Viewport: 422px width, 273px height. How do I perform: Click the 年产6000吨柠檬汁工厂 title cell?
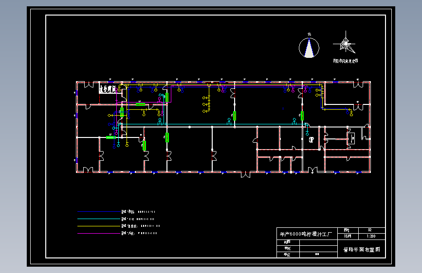[x=307, y=234]
